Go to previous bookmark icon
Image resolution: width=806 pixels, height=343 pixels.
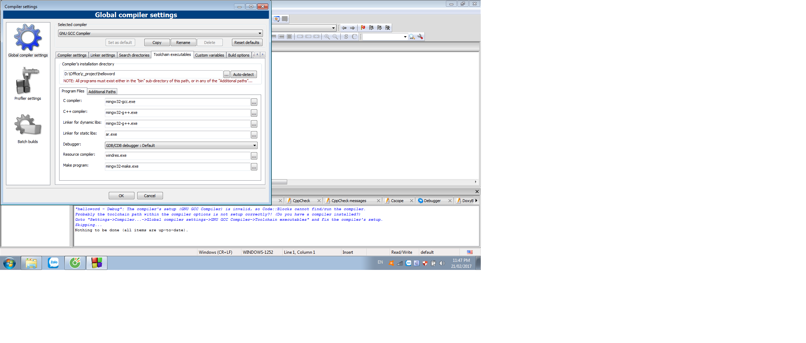371,28
